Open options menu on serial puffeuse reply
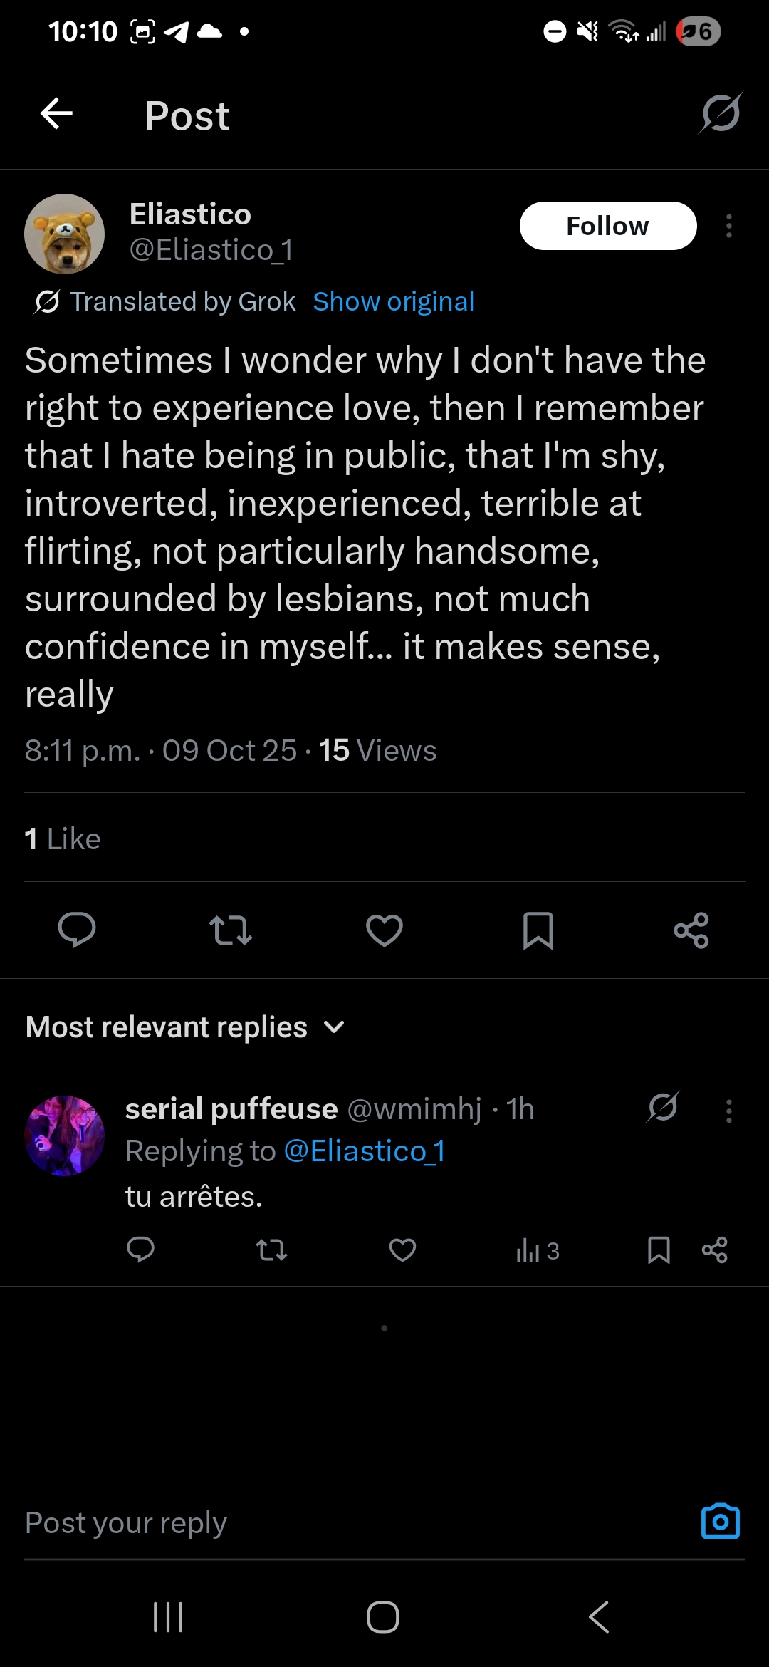 pyautogui.click(x=728, y=1111)
